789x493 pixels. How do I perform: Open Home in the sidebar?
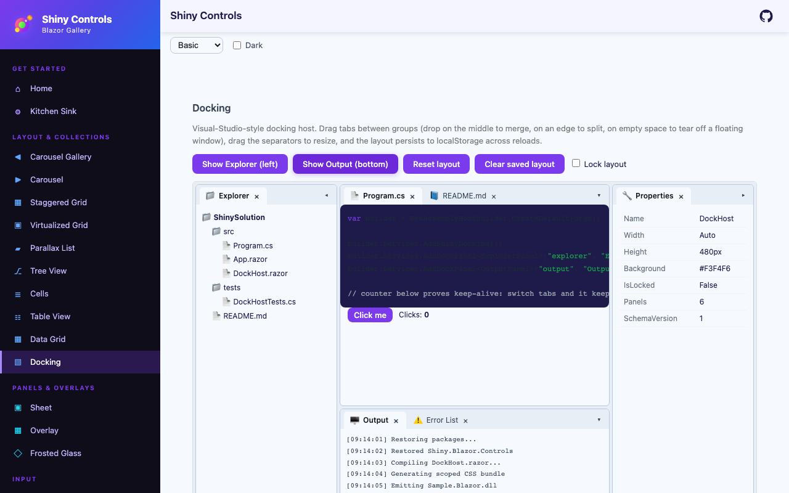click(80, 89)
